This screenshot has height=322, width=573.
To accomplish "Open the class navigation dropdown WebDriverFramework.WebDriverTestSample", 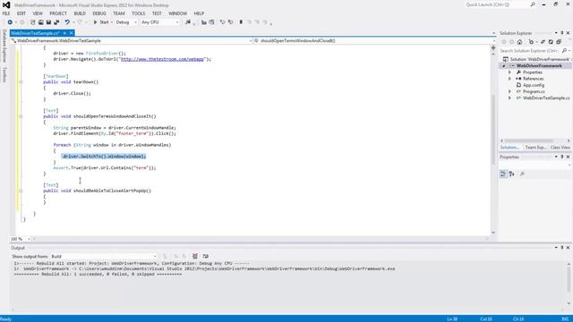I will [132, 41].
